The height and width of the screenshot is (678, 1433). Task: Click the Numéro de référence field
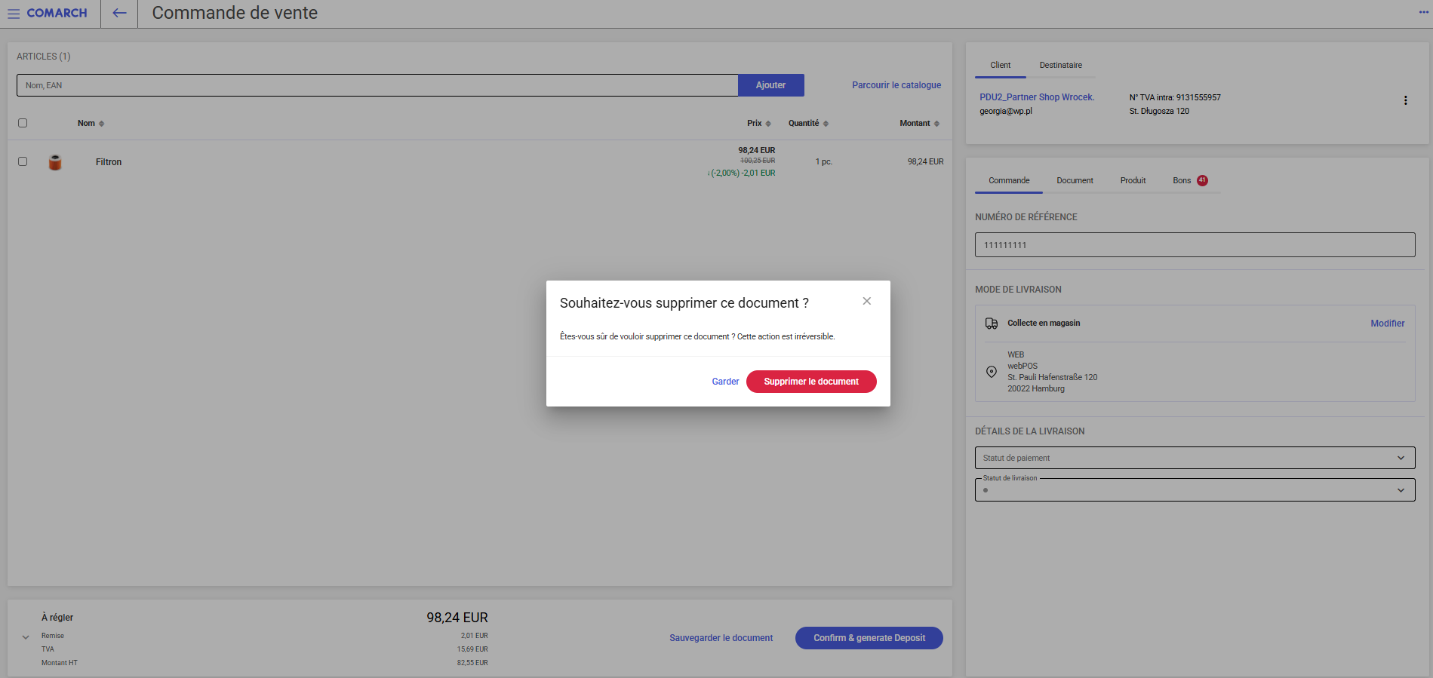(x=1194, y=245)
